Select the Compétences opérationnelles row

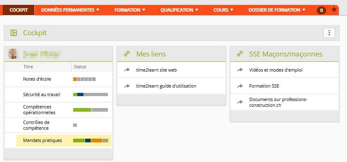coord(58,110)
